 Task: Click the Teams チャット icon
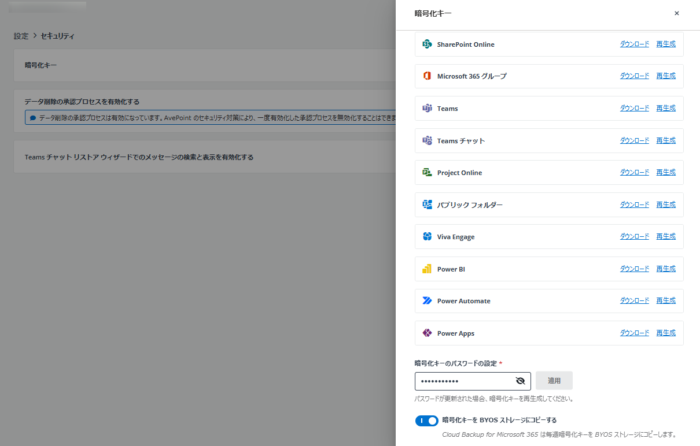pyautogui.click(x=428, y=141)
